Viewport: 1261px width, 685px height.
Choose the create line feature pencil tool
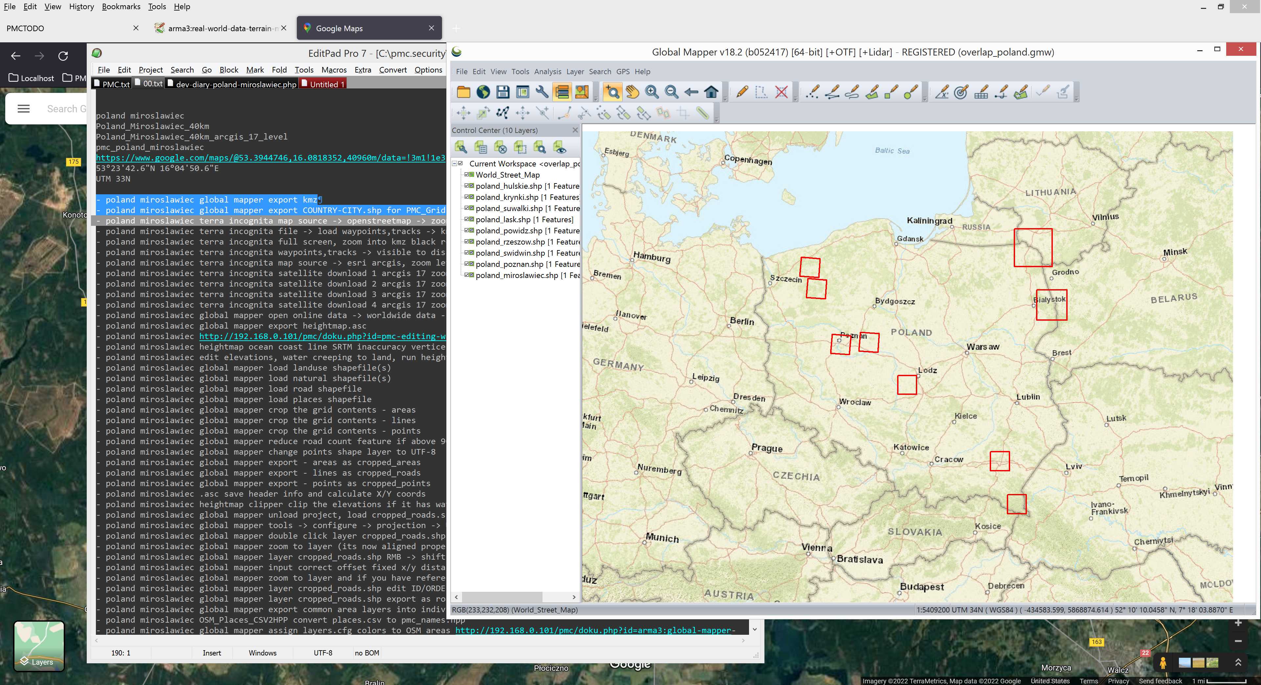[832, 92]
